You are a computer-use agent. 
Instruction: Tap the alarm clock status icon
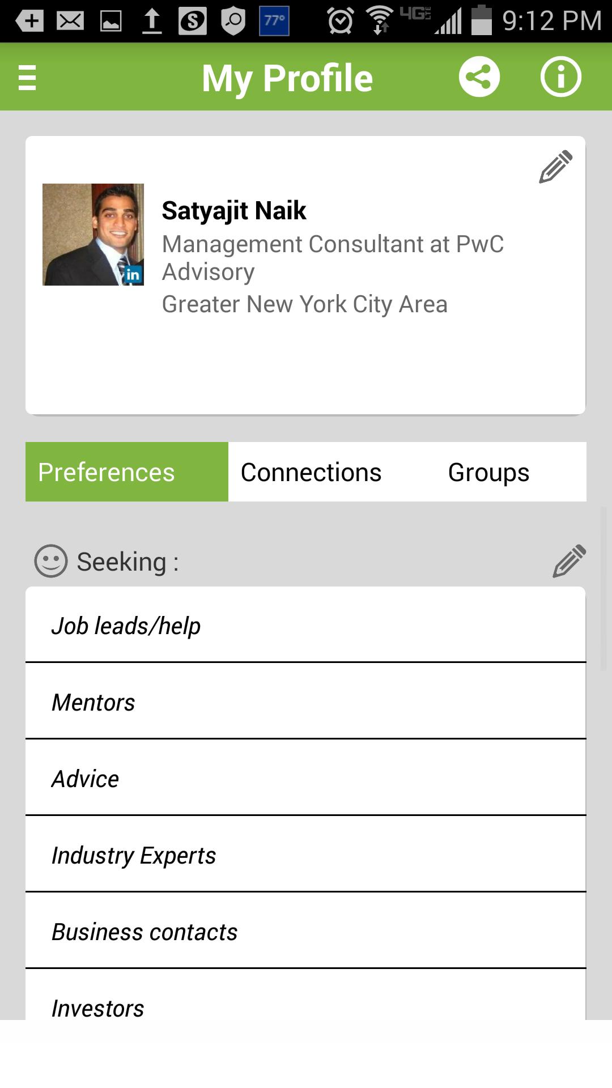pos(340,22)
